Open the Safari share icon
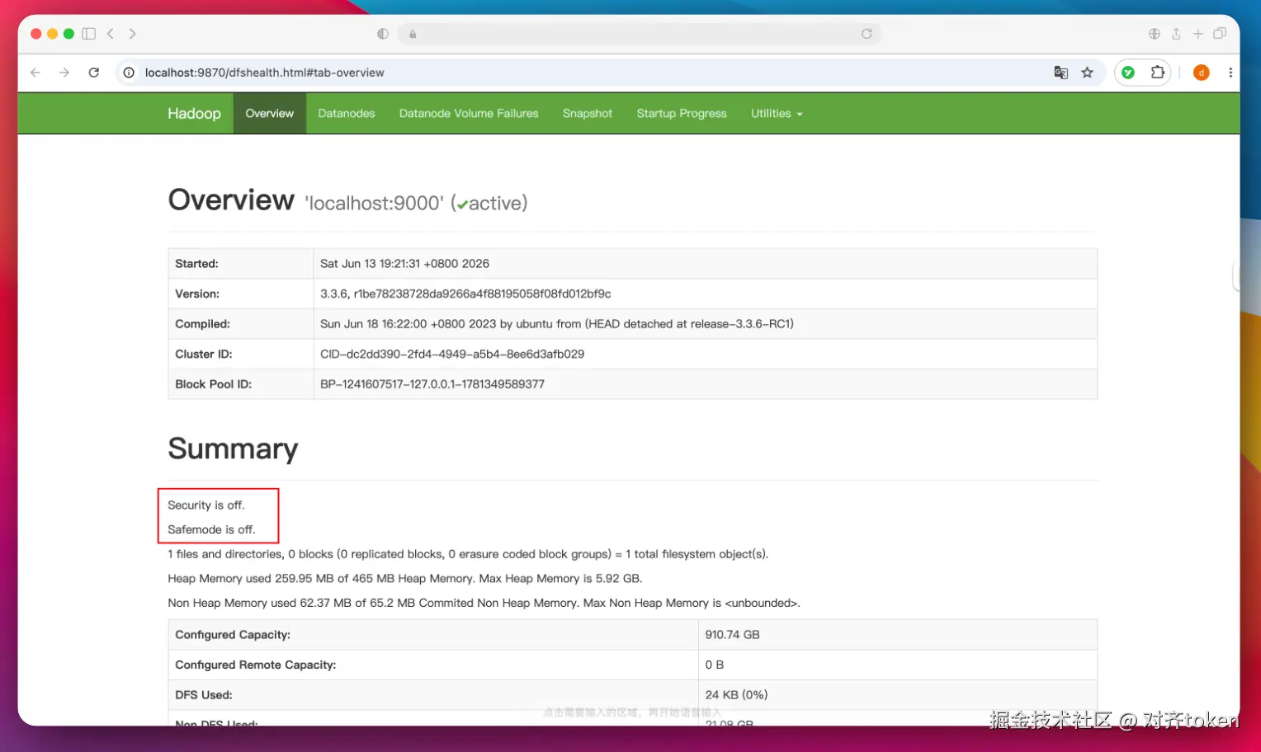The image size is (1261, 752). pyautogui.click(x=1176, y=34)
